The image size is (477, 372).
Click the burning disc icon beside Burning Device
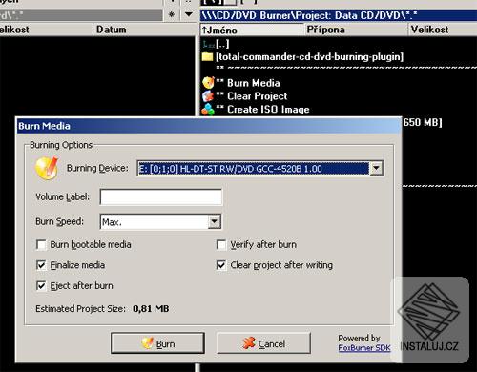pyautogui.click(x=47, y=168)
